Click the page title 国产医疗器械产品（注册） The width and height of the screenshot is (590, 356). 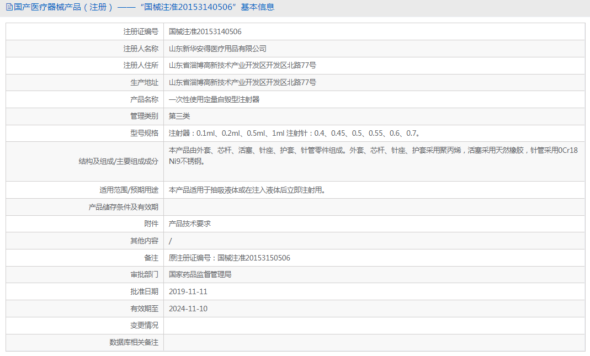click(x=63, y=7)
